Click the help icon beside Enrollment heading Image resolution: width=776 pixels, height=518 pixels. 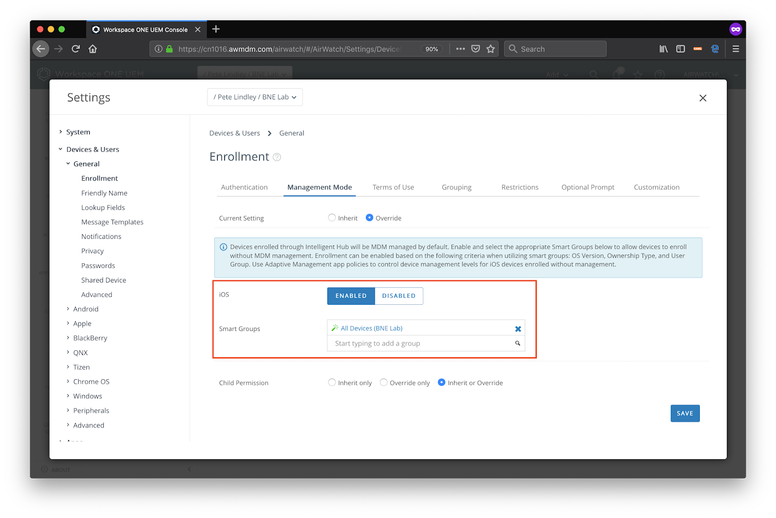point(277,157)
